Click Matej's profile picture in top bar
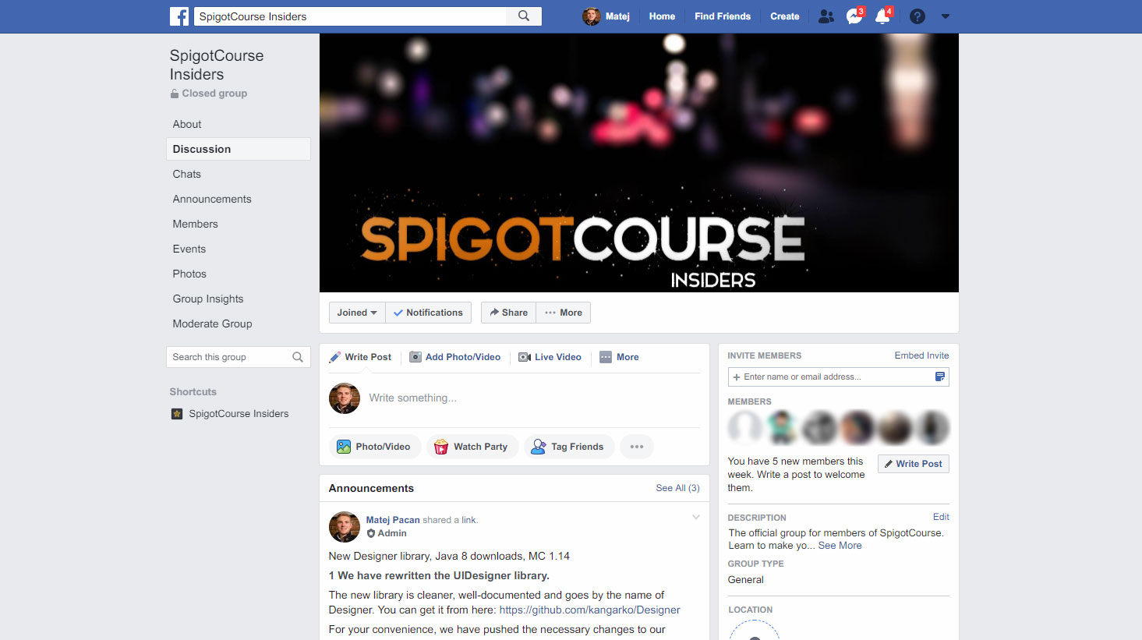 [592, 16]
